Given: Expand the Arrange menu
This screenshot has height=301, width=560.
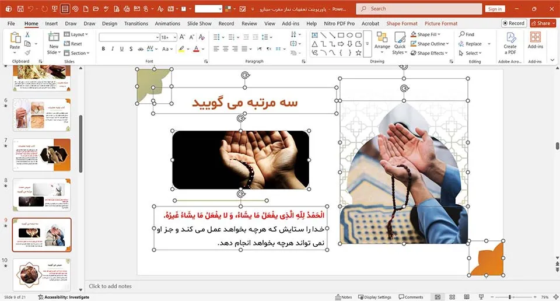Looking at the screenshot, I should tap(382, 43).
